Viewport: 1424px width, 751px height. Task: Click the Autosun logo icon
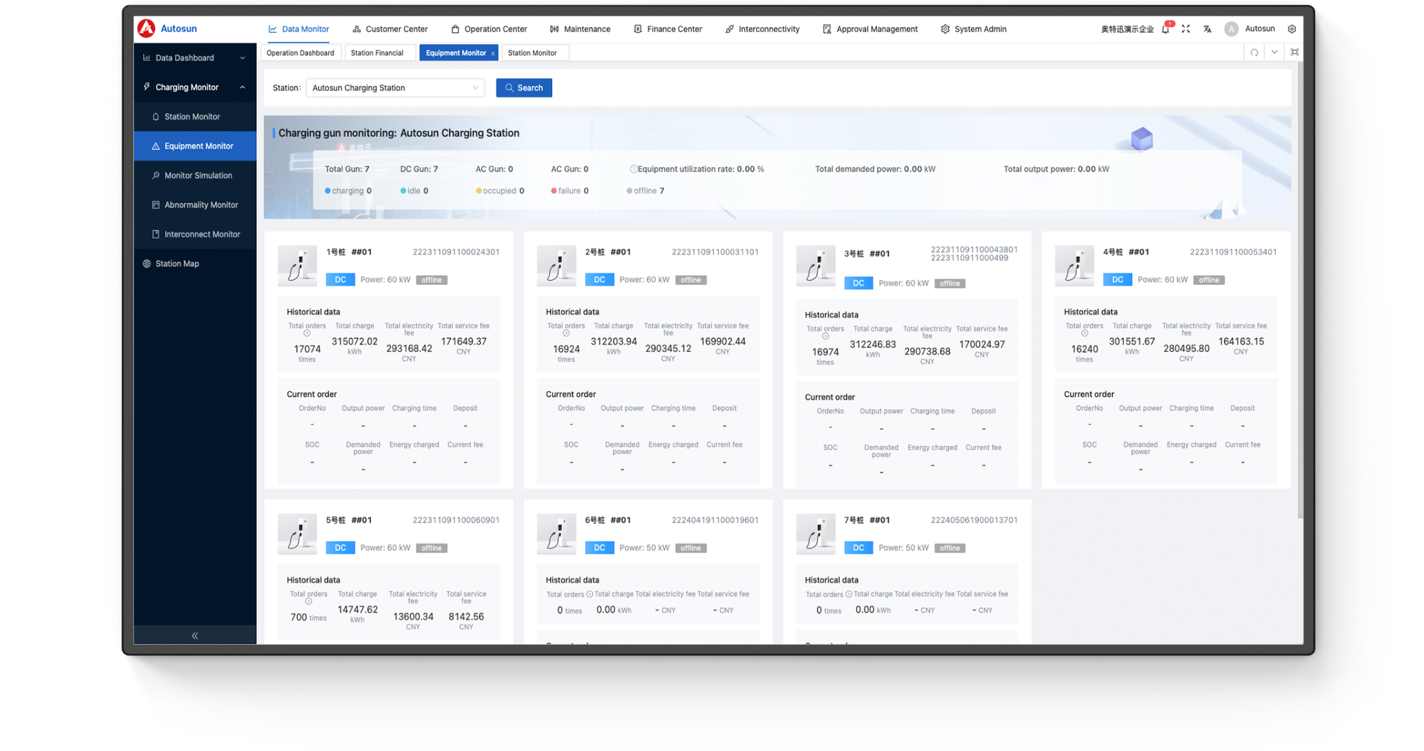coord(146,28)
